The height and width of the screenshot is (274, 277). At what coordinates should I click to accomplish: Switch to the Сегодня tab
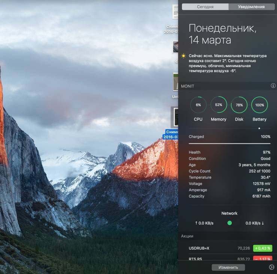click(x=205, y=7)
